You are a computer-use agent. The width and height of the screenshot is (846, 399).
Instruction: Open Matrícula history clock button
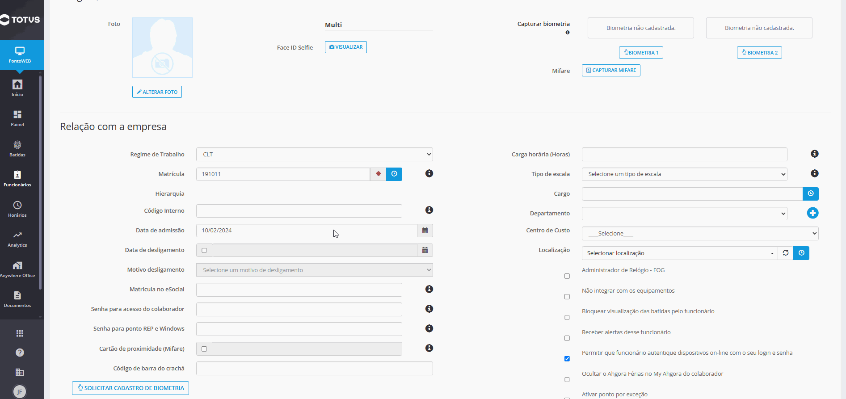coord(394,174)
